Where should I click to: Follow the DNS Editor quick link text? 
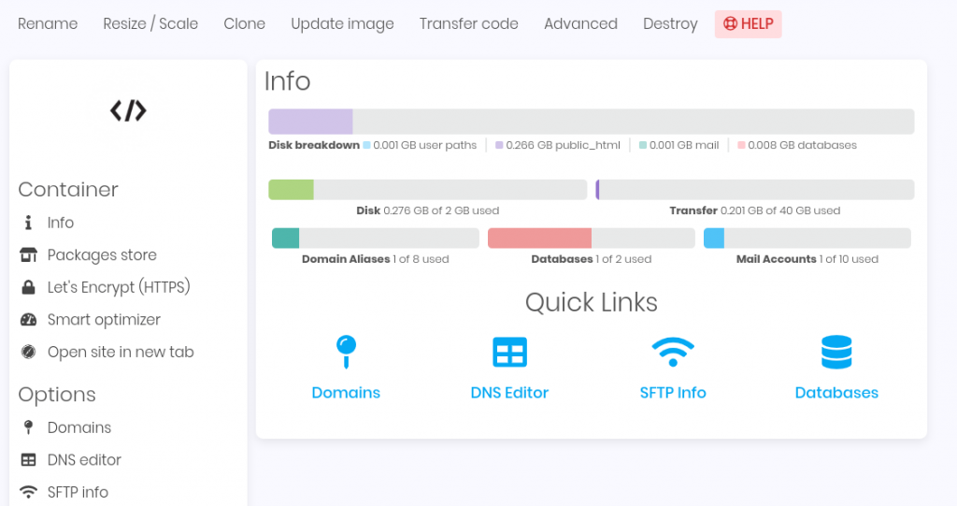click(x=509, y=392)
